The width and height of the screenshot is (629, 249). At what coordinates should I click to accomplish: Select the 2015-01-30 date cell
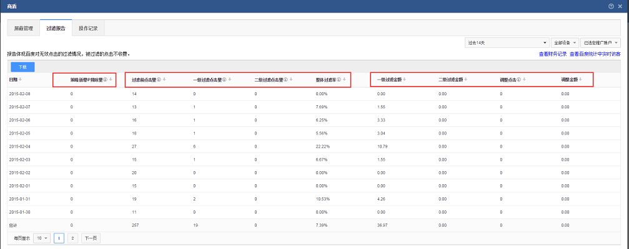tap(19, 212)
